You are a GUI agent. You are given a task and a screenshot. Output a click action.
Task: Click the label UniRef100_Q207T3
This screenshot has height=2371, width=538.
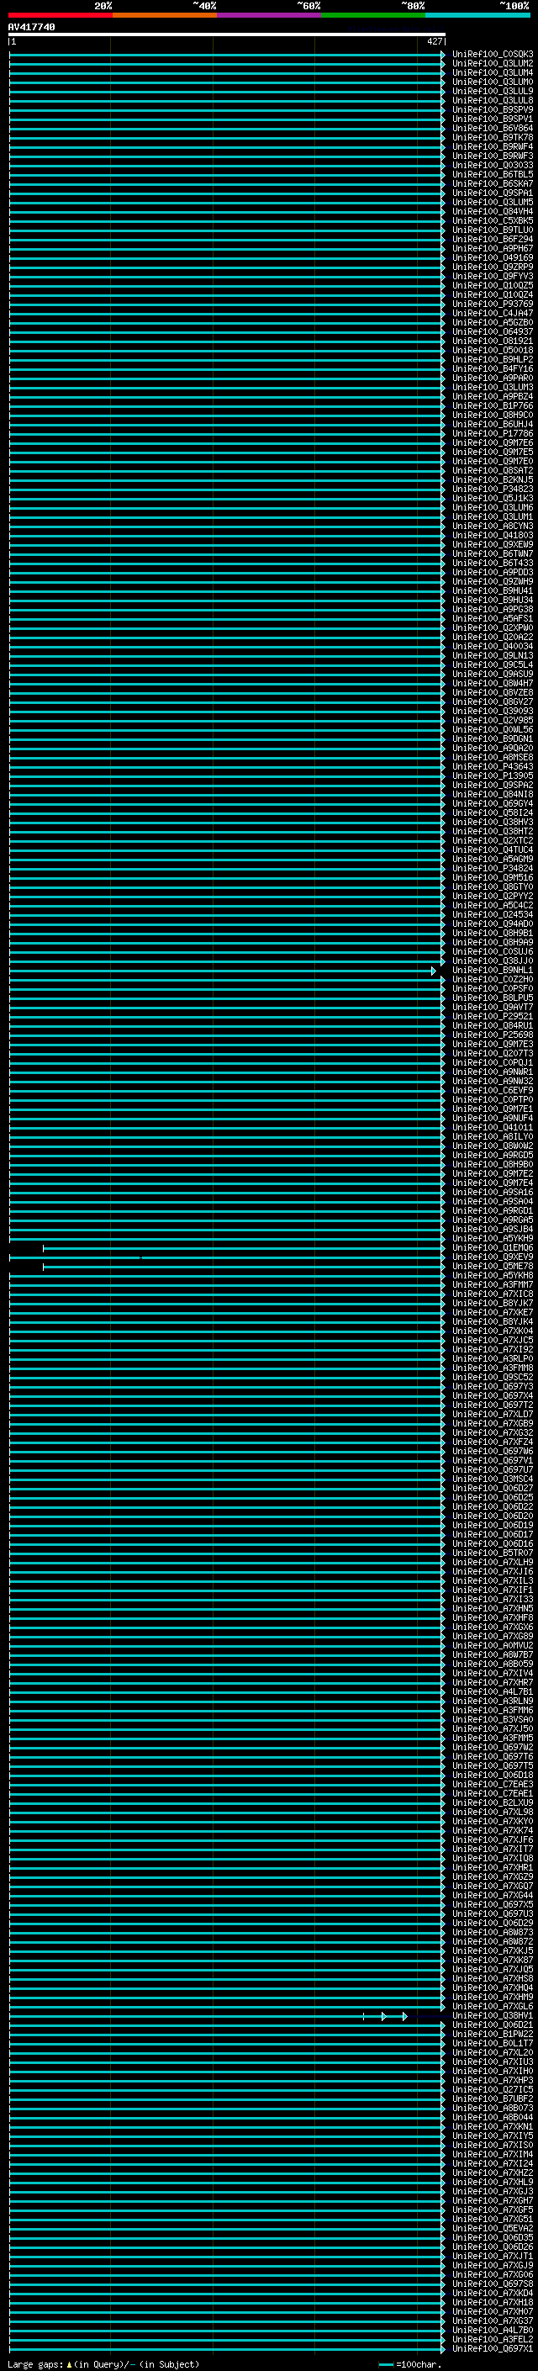[493, 1053]
